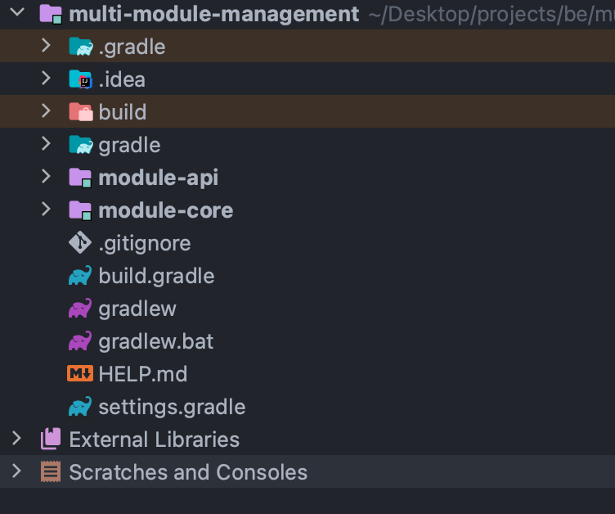Select the HELP.md file name
This screenshot has height=514, width=615.
[143, 374]
